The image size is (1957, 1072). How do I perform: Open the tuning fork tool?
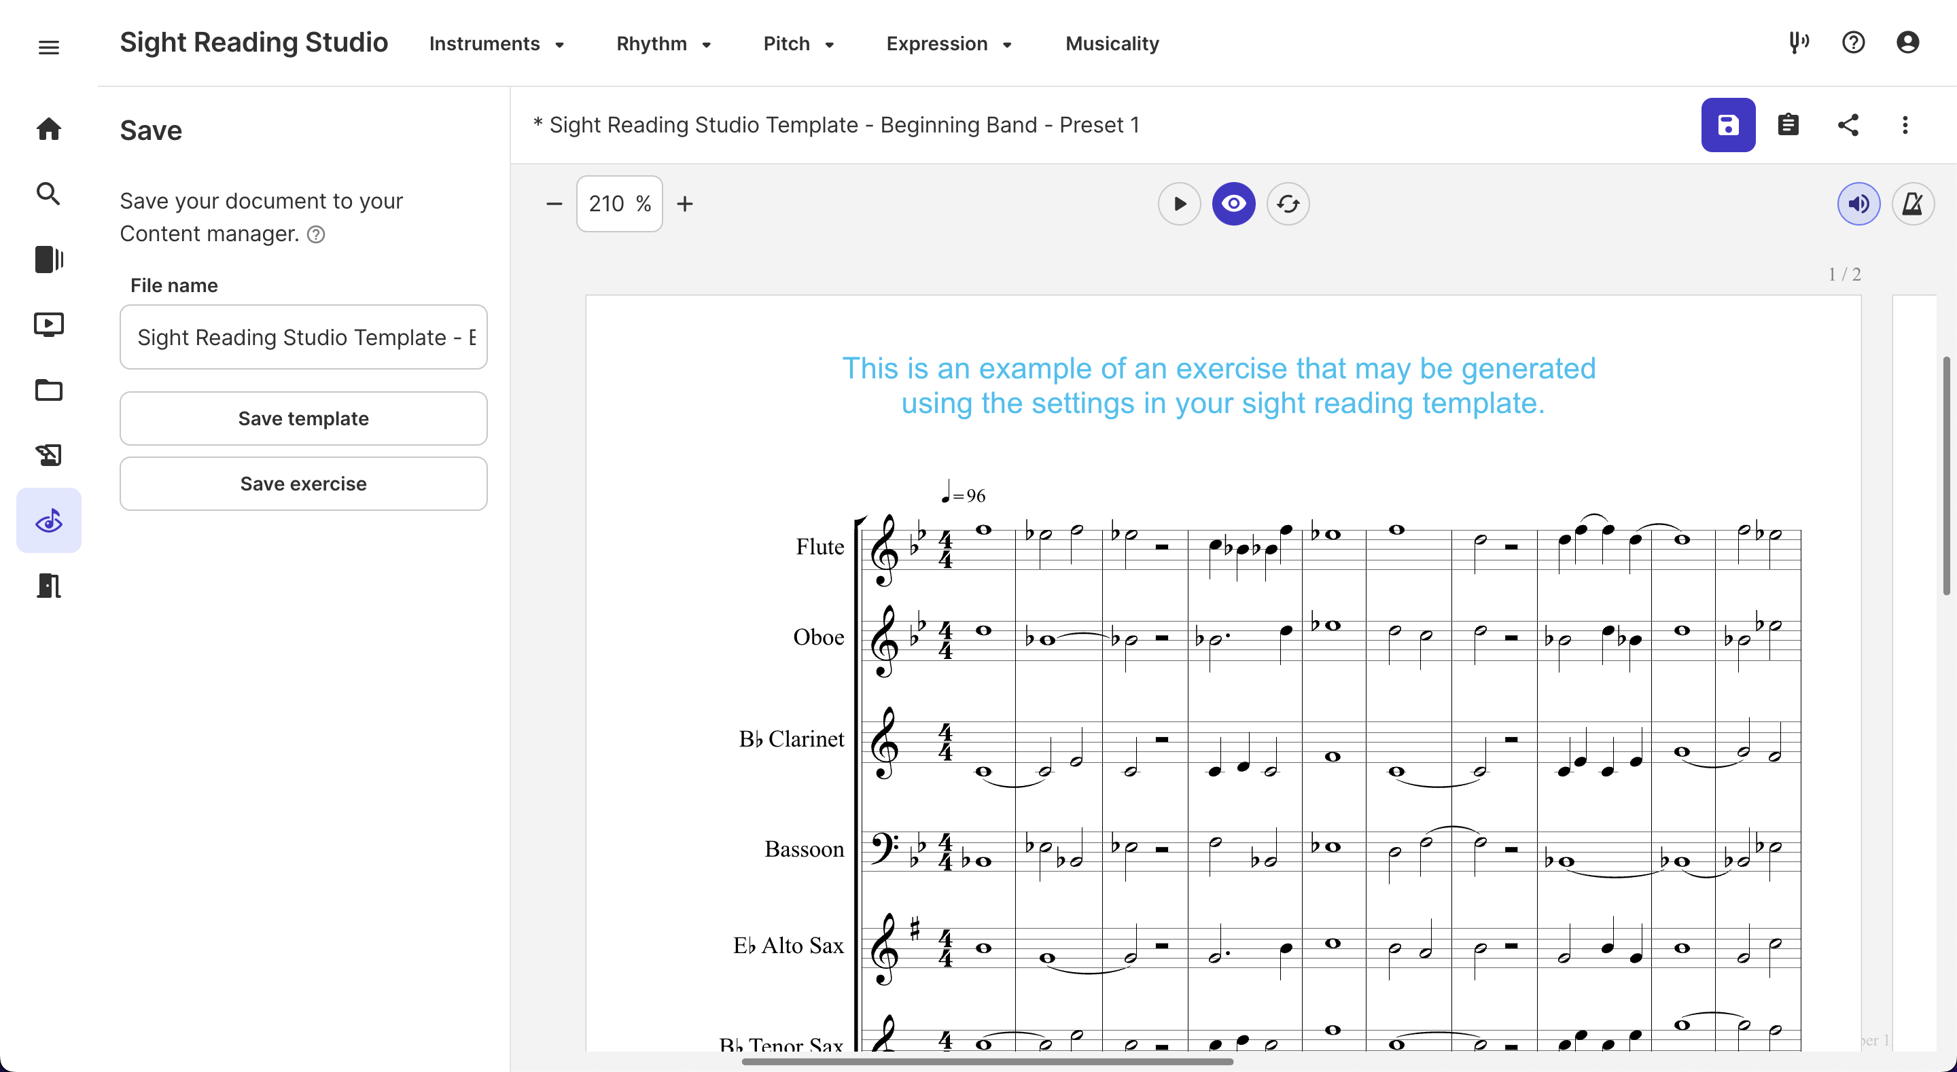(x=1799, y=43)
